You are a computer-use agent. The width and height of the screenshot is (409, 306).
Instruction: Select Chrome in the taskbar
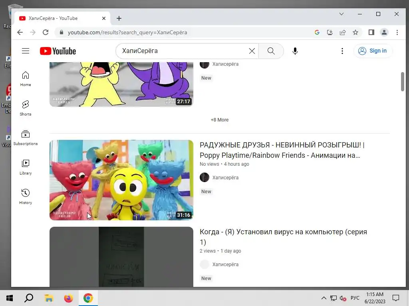[88, 298]
